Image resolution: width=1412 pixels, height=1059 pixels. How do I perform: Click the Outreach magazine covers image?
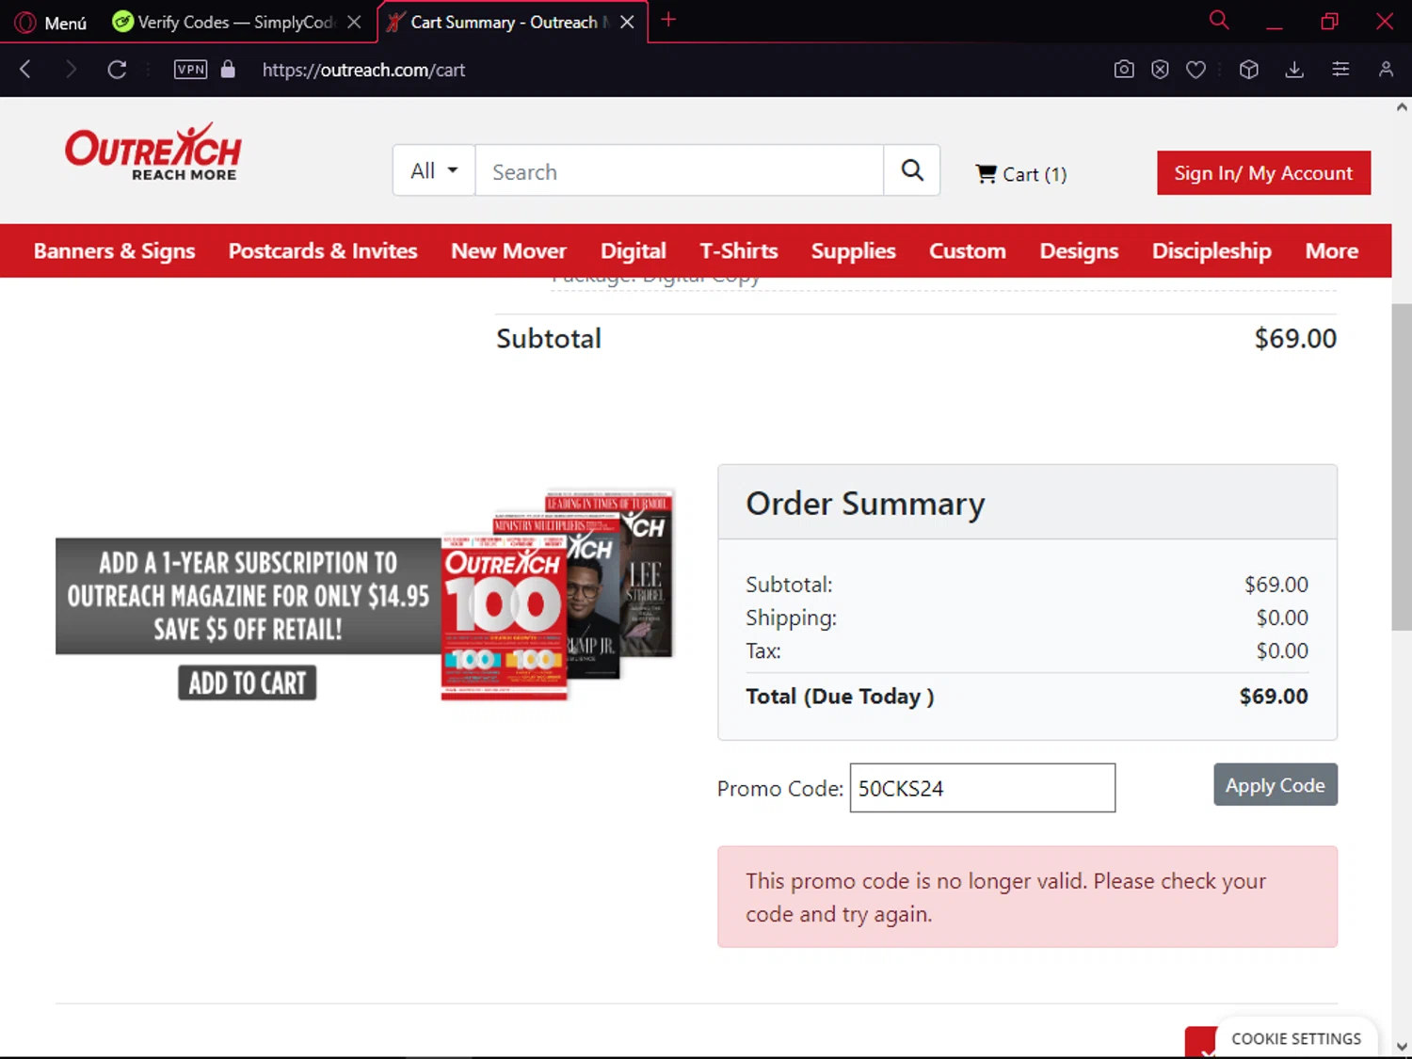tap(558, 595)
